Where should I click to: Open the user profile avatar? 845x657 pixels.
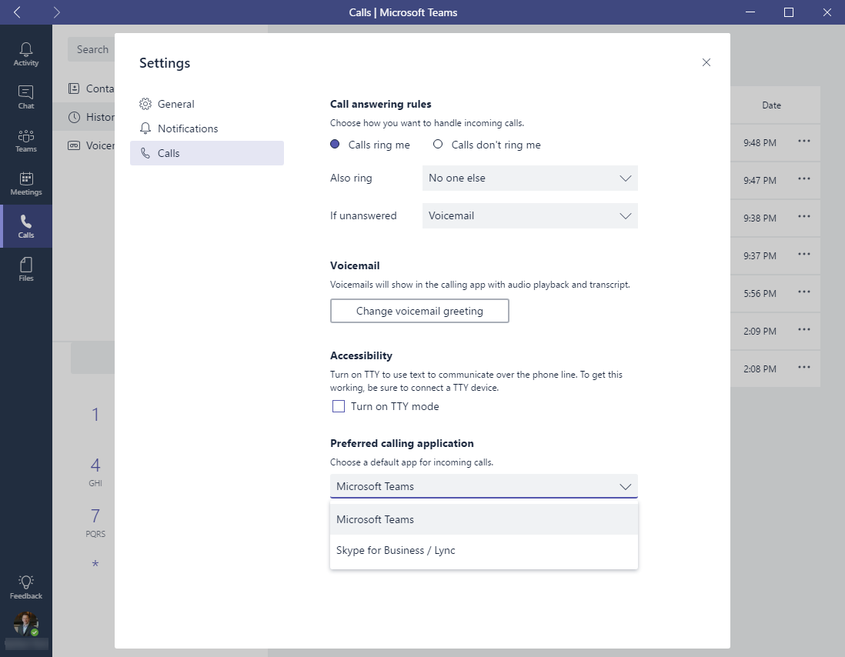(x=26, y=624)
